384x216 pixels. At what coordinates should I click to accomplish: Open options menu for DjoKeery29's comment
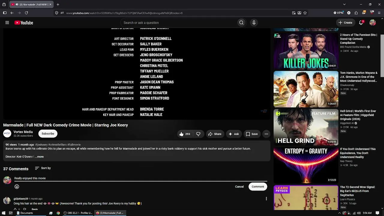pyautogui.click(x=266, y=199)
